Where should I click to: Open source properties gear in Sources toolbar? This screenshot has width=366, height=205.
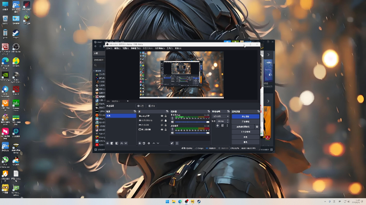coord(149,143)
